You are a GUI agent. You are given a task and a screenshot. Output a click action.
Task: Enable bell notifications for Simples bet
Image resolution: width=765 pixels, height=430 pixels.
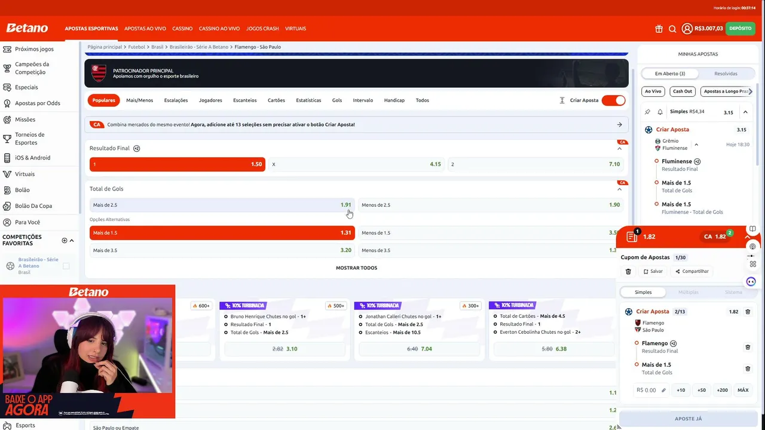[660, 112]
